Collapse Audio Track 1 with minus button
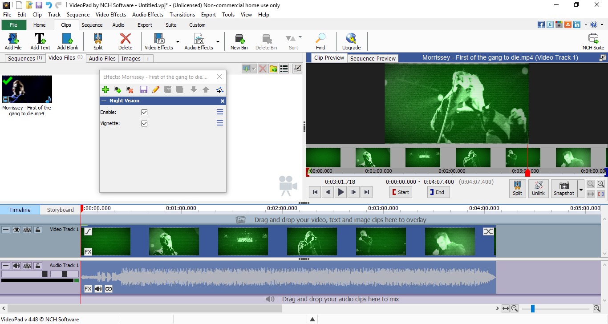This screenshot has height=324, width=608. click(6, 266)
